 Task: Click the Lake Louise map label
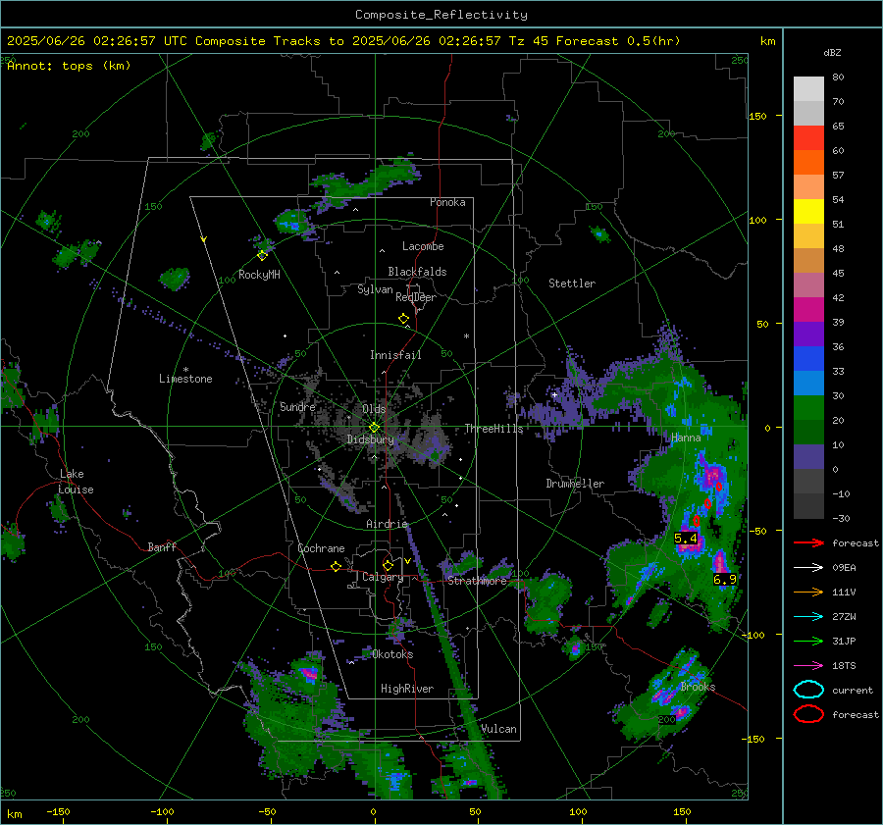point(77,482)
